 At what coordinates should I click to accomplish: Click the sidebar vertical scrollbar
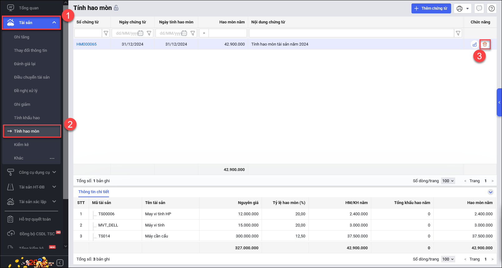tap(66, 100)
